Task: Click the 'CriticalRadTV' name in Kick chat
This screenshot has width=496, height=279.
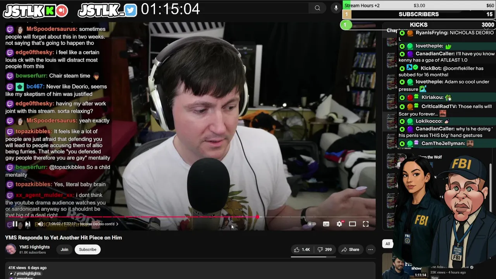Action: tap(438, 106)
